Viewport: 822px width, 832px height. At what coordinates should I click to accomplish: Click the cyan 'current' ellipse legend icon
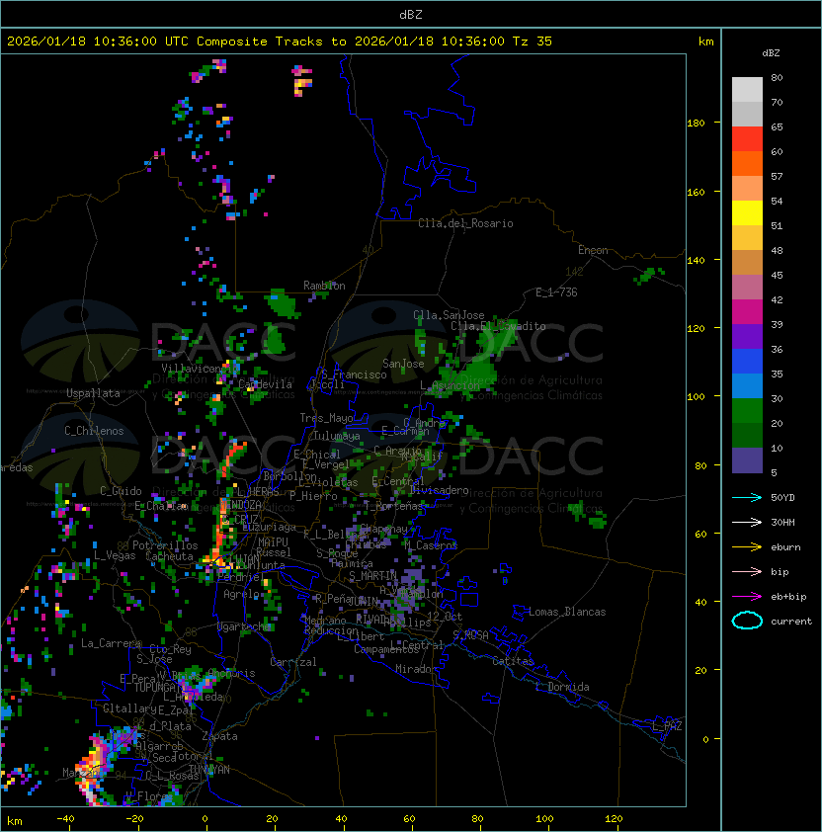tap(747, 621)
